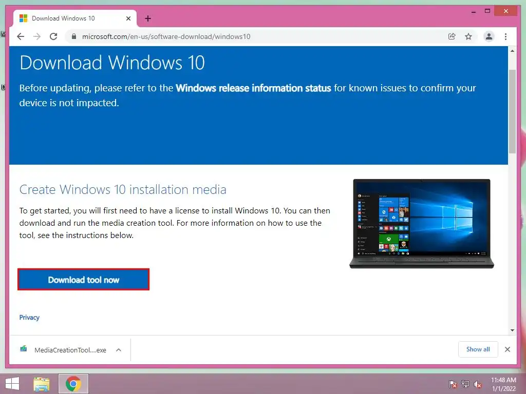Reload the Download Windows 10 page
The image size is (526, 394).
pyautogui.click(x=53, y=36)
